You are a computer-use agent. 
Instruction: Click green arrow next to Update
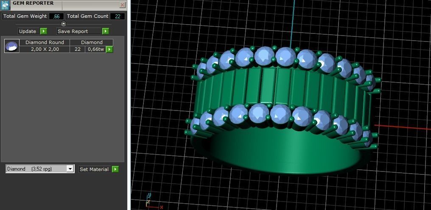pyautogui.click(x=44, y=31)
